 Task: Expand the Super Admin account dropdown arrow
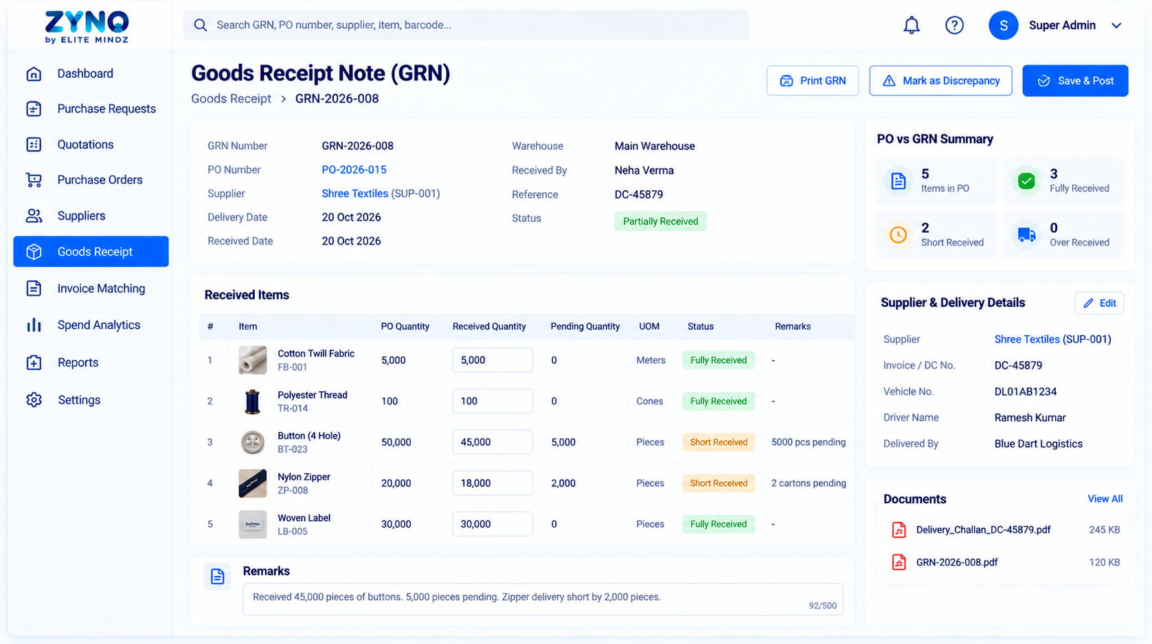point(1116,25)
